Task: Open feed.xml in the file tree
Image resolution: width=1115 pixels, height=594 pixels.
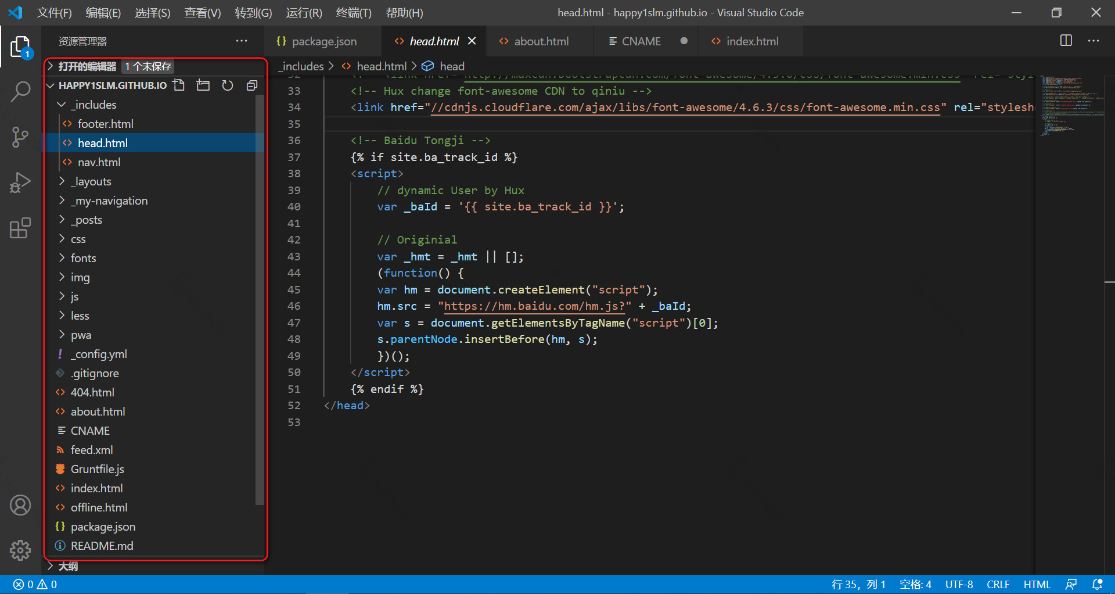Action: (92, 450)
